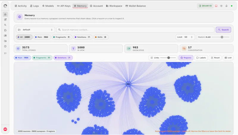The height and width of the screenshot is (135, 238).
Task: Toggle the Solutions 7 filter chip
Action: [83, 37]
